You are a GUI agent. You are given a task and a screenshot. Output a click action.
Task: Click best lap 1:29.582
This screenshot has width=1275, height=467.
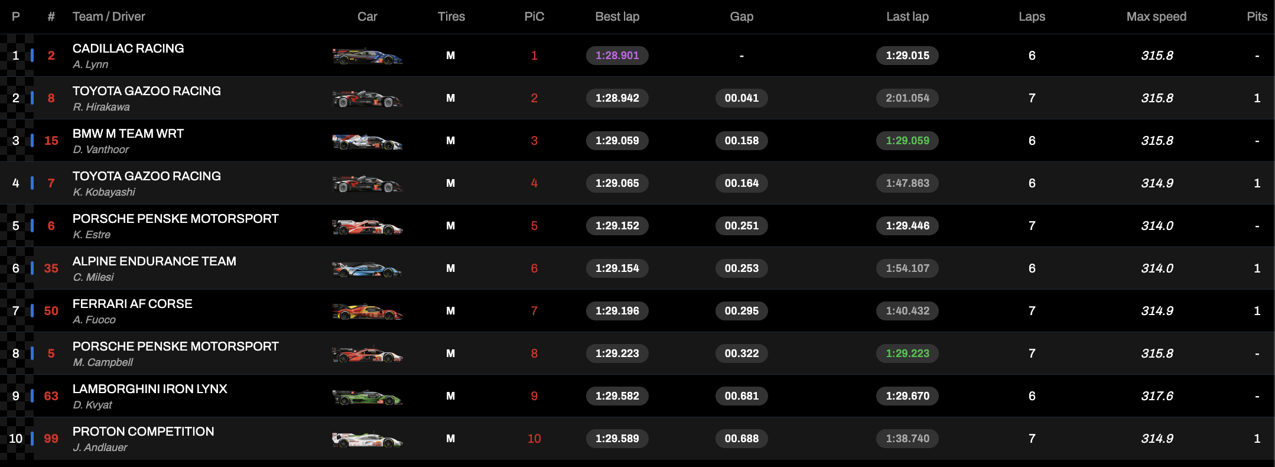pos(617,396)
